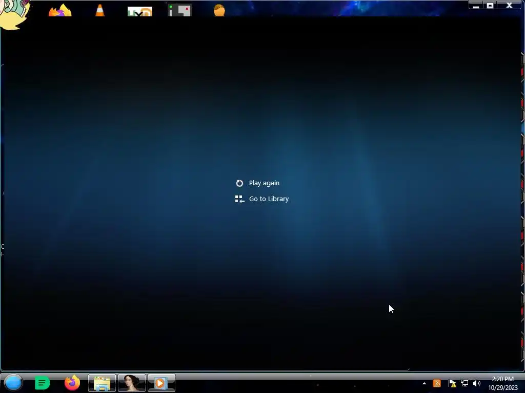The width and height of the screenshot is (525, 393).
Task: Switch to the portrait painting taskbar window
Action: [x=132, y=383]
